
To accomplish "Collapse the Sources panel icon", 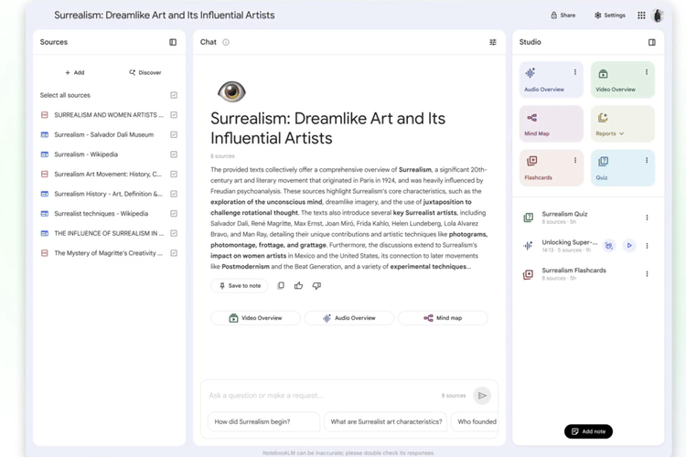I will (x=173, y=42).
